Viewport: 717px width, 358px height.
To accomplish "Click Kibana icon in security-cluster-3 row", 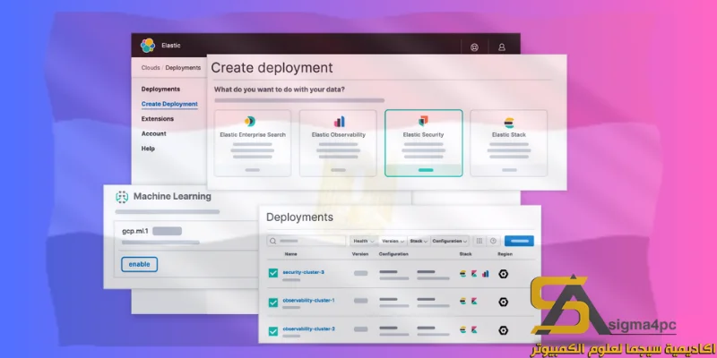I will pos(474,274).
